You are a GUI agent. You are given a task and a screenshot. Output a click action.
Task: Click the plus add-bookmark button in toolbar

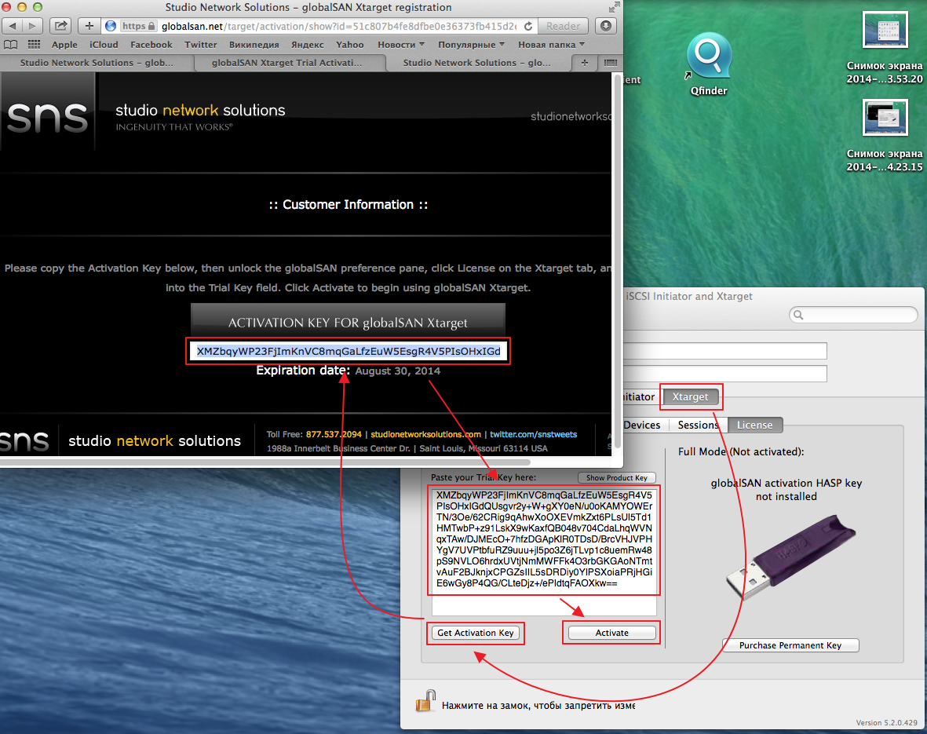click(89, 26)
